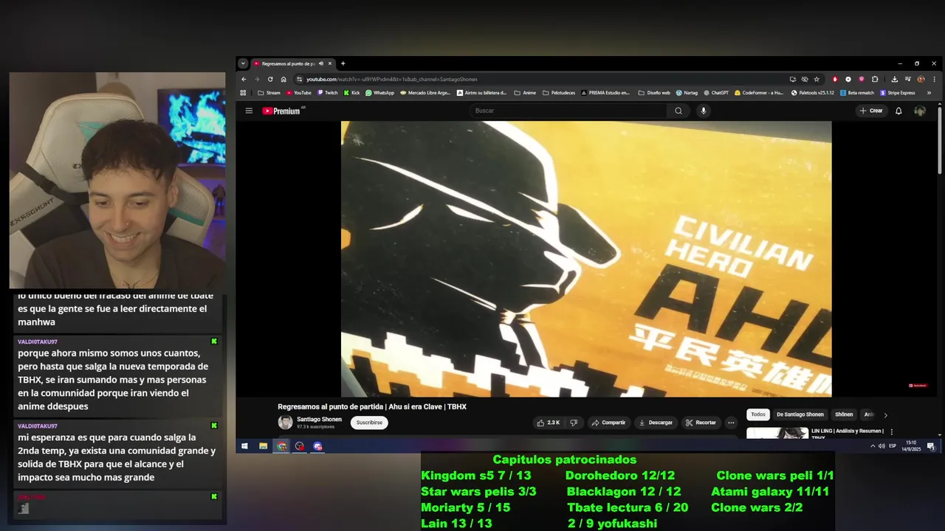Open Santiago Shonen channel avatar
Viewport: 945px width, 531px height.
285,423
